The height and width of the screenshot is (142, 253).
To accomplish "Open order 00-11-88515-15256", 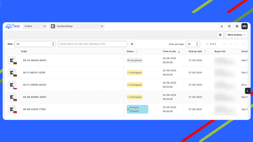I will (34, 73).
